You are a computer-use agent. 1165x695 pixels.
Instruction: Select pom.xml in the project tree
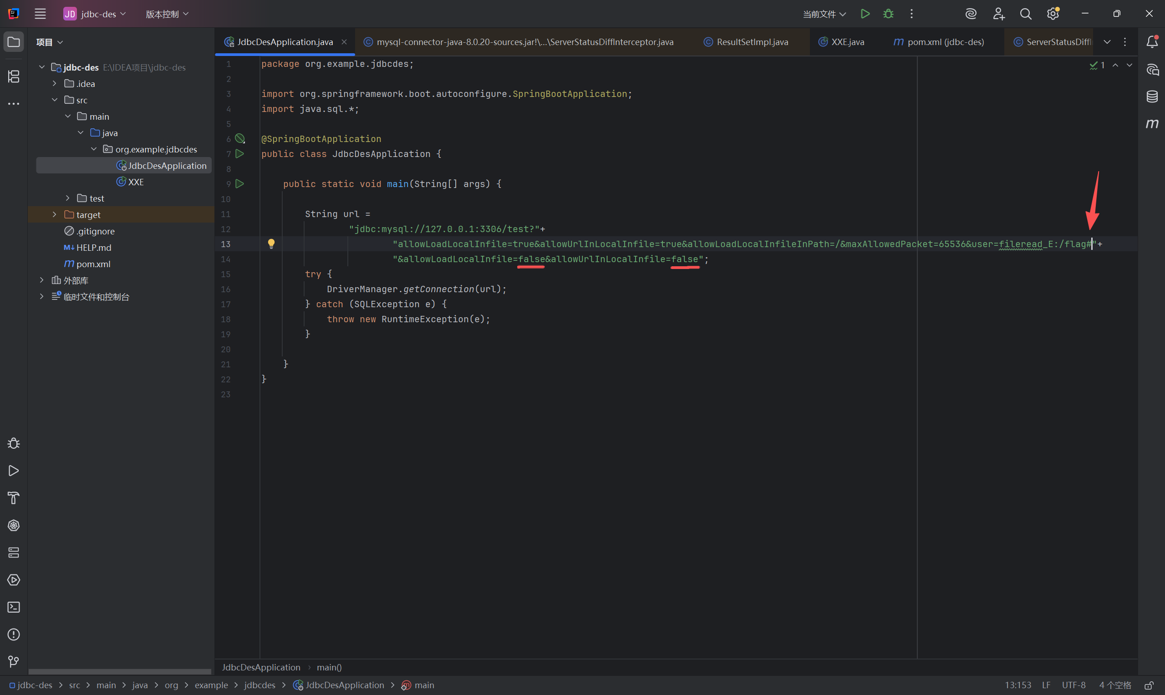[93, 264]
